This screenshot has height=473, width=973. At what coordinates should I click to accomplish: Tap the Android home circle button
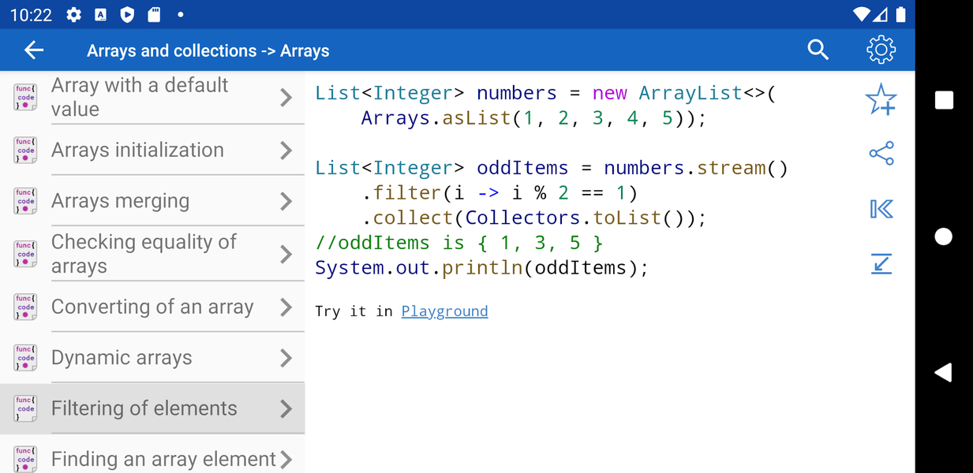(x=943, y=236)
